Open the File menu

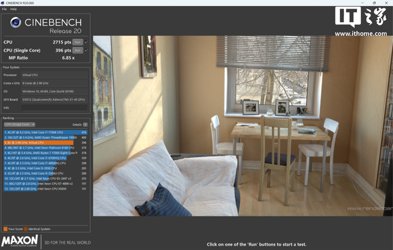(4, 9)
